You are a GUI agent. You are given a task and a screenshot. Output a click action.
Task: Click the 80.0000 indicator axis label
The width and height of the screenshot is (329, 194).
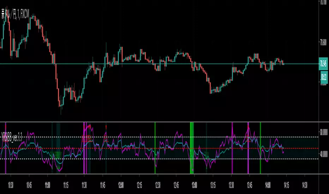pos(324,133)
